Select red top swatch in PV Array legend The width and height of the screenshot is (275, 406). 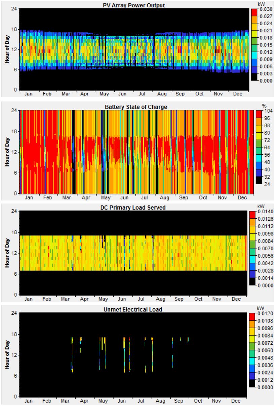tap(255, 12)
